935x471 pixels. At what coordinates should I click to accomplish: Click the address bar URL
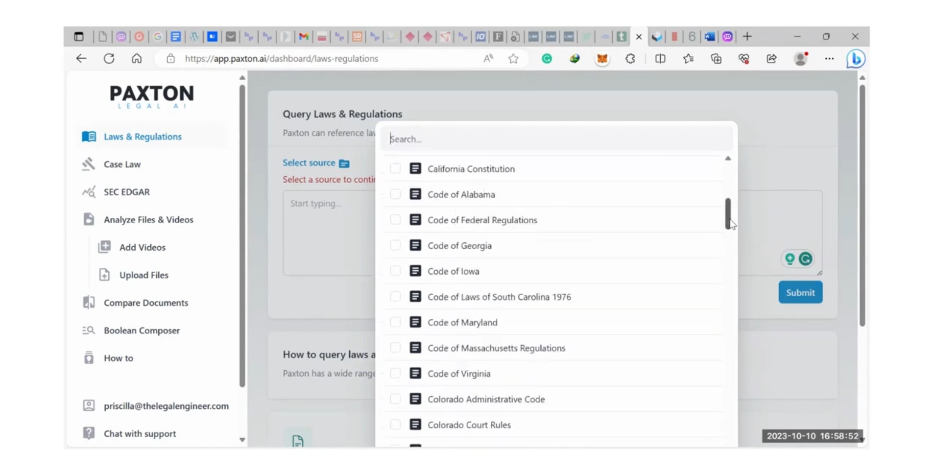[x=281, y=59]
